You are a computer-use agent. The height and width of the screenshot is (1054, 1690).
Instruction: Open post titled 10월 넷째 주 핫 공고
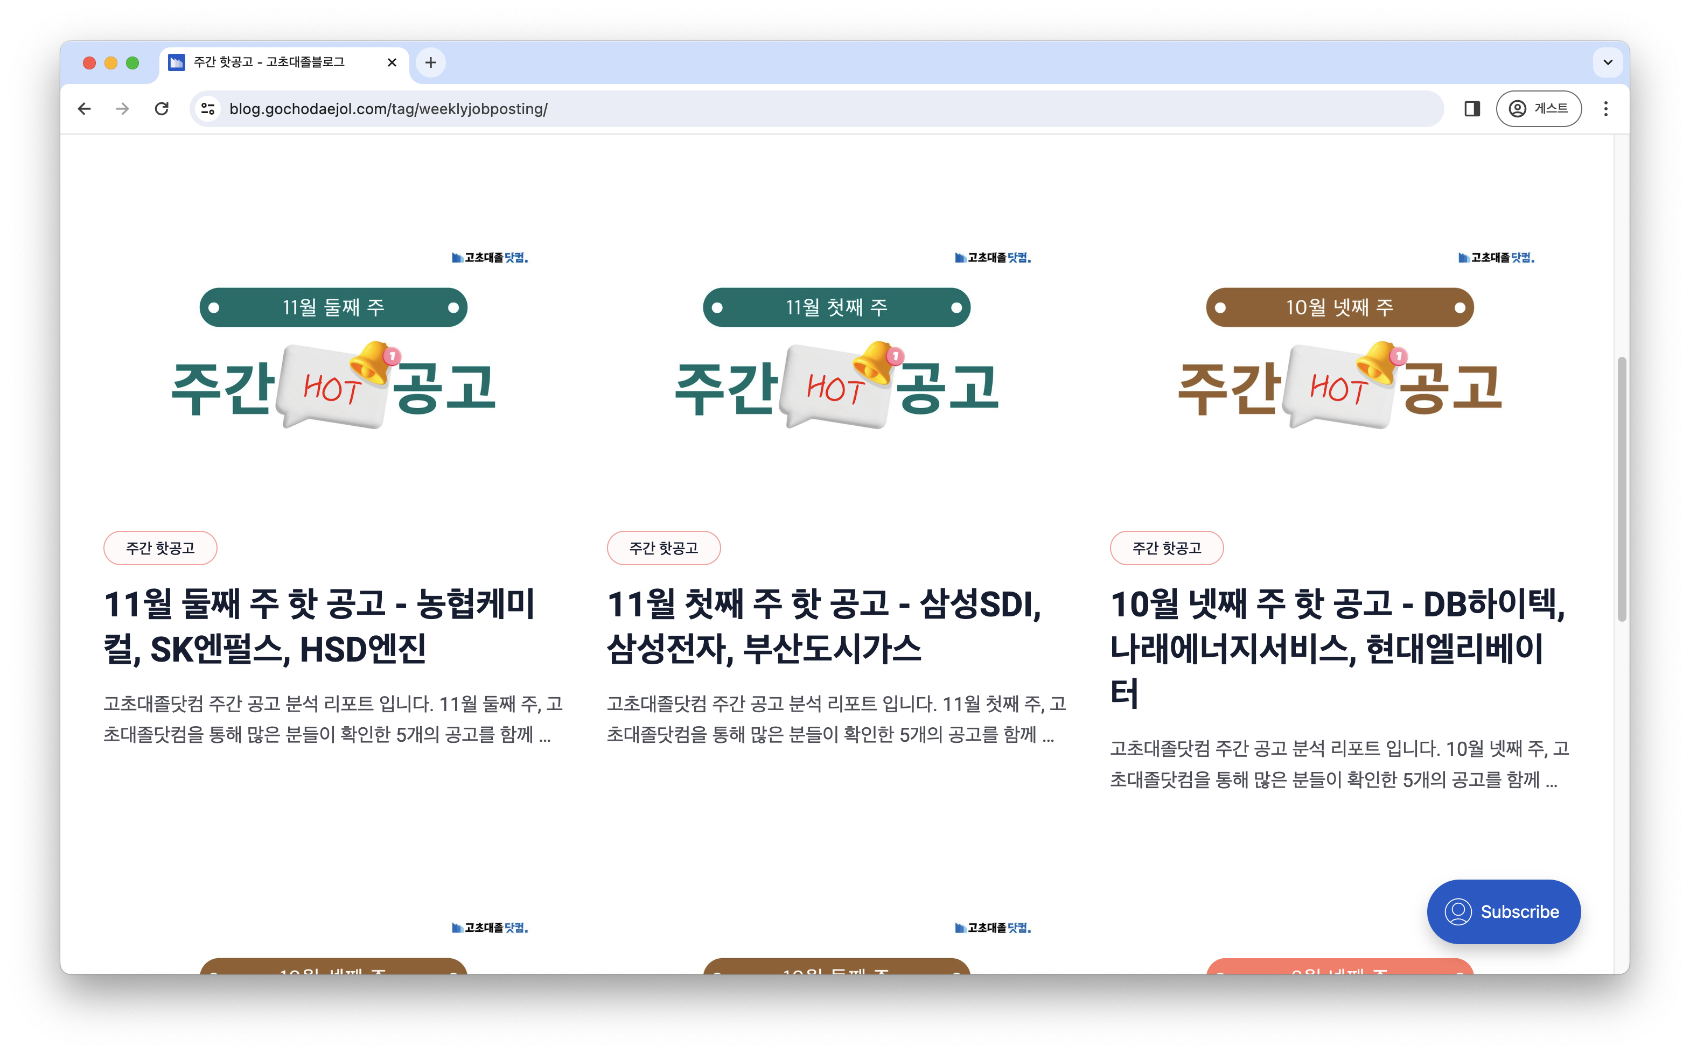pyautogui.click(x=1338, y=648)
